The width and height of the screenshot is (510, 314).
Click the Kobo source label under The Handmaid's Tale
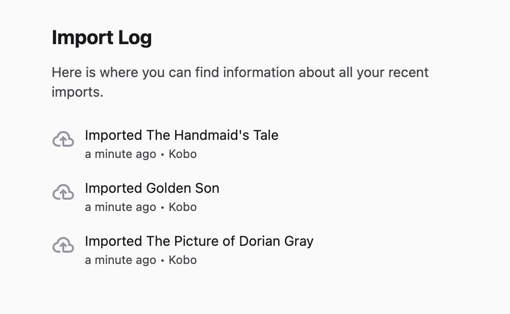point(182,154)
